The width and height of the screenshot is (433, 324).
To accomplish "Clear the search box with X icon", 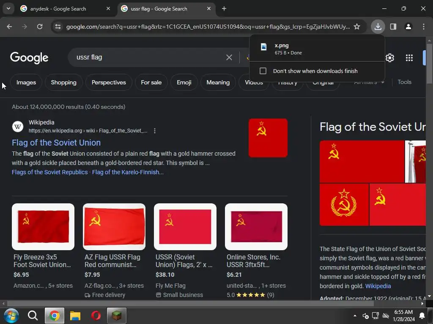I will point(229,57).
